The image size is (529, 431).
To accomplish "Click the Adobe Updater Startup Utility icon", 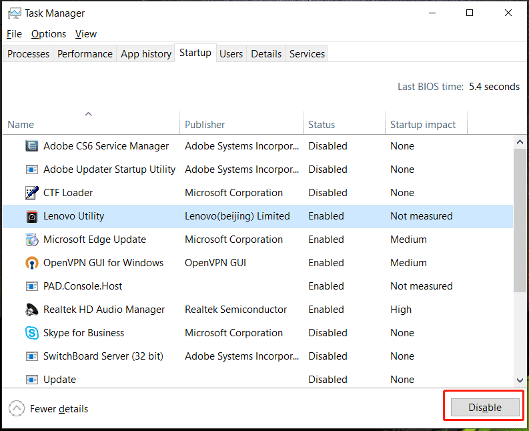I will click(x=32, y=169).
